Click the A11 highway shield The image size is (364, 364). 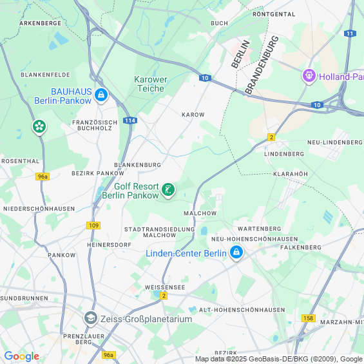pyautogui.click(x=350, y=34)
